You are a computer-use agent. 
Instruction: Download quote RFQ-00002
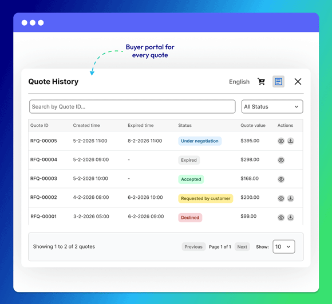[x=291, y=198]
